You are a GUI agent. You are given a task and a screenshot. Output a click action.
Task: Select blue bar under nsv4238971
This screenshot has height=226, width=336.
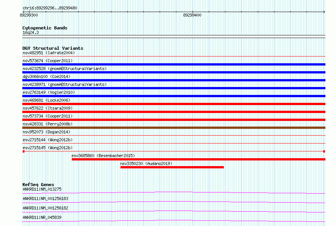point(174,88)
